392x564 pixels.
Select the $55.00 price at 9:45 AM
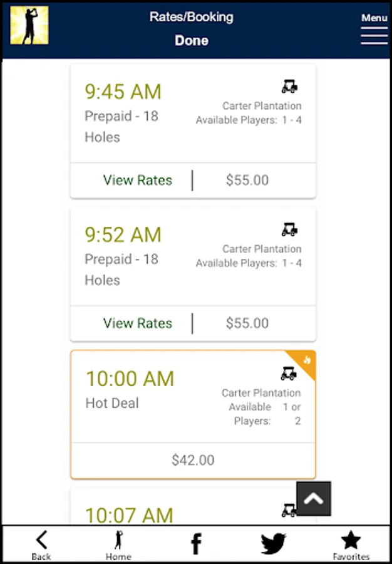pos(247,180)
